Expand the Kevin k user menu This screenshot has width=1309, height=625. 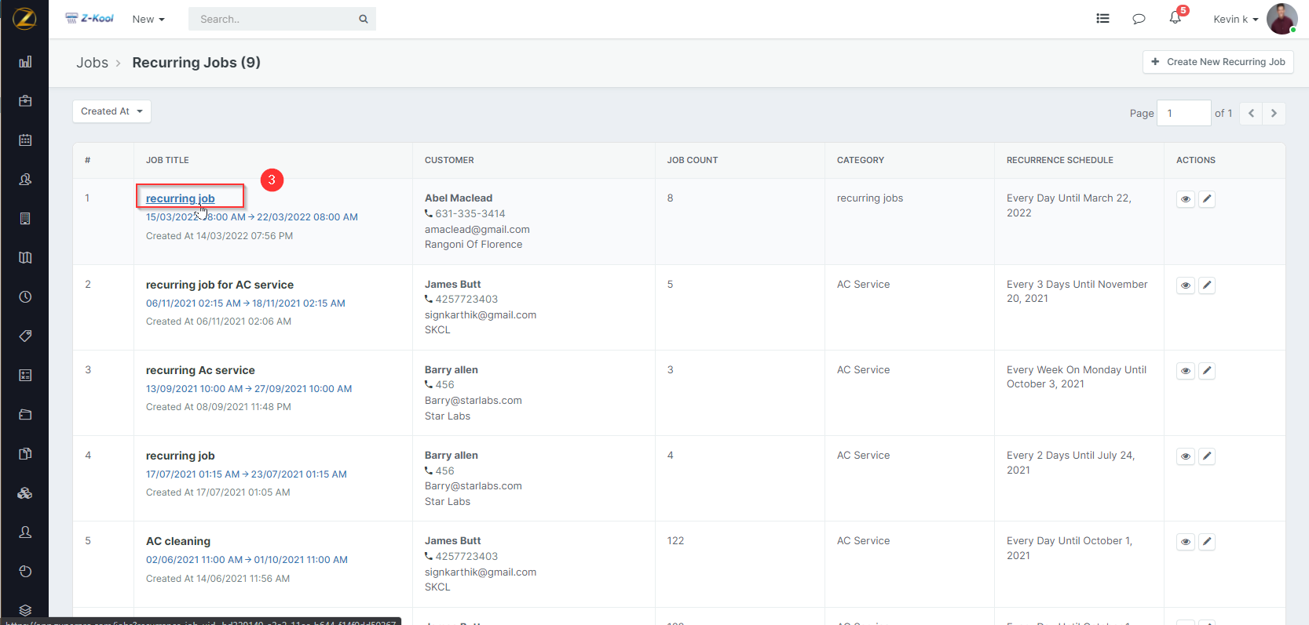1235,20
